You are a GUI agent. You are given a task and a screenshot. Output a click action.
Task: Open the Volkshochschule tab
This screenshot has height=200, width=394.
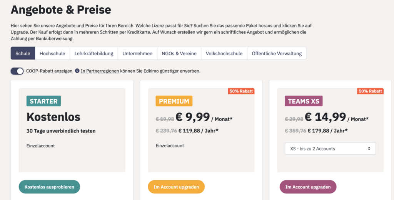pyautogui.click(x=224, y=53)
